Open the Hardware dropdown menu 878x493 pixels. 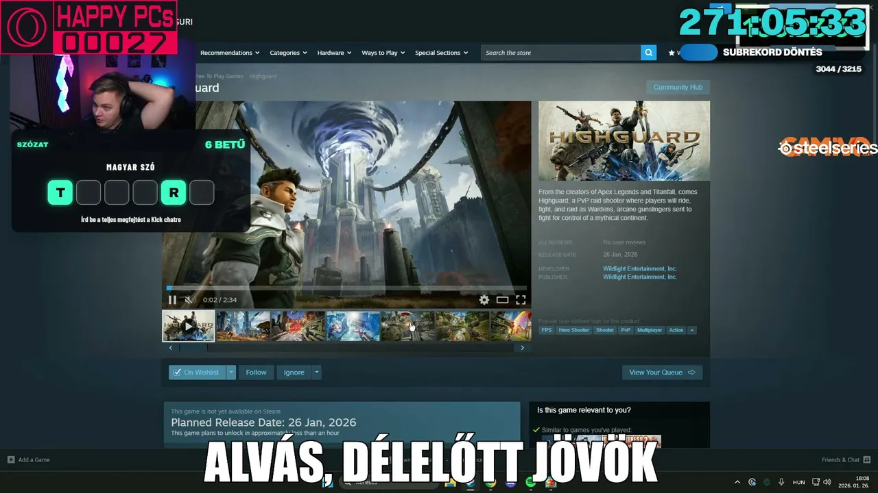click(334, 53)
